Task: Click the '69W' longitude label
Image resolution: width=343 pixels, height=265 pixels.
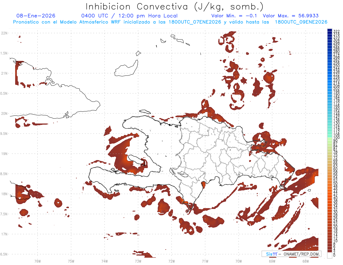Action: pyautogui.click(x=272, y=261)
